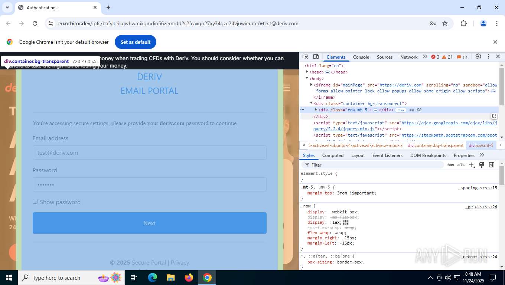Expand the iframe mainPage node
This screenshot has width=505, height=285.
(311, 85)
